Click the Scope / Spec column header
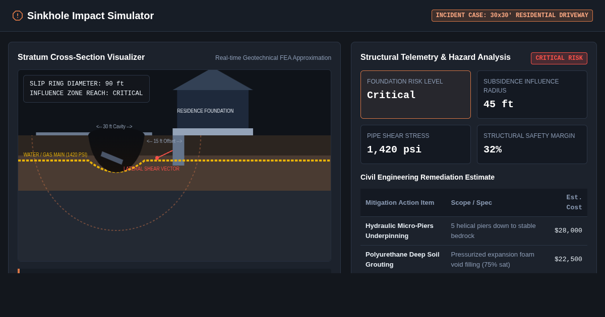The height and width of the screenshot is (317, 605). (x=471, y=203)
